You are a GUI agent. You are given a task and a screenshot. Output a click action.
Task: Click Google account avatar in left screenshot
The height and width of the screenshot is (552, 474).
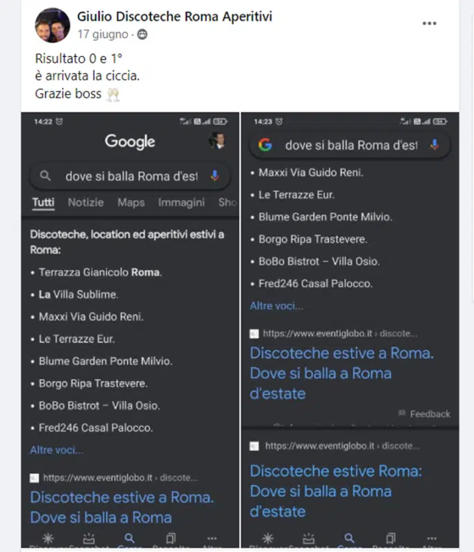coord(216,141)
